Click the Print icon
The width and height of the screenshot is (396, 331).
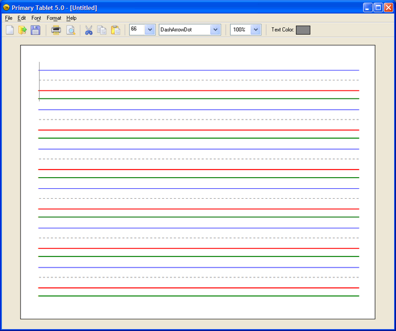(56, 30)
